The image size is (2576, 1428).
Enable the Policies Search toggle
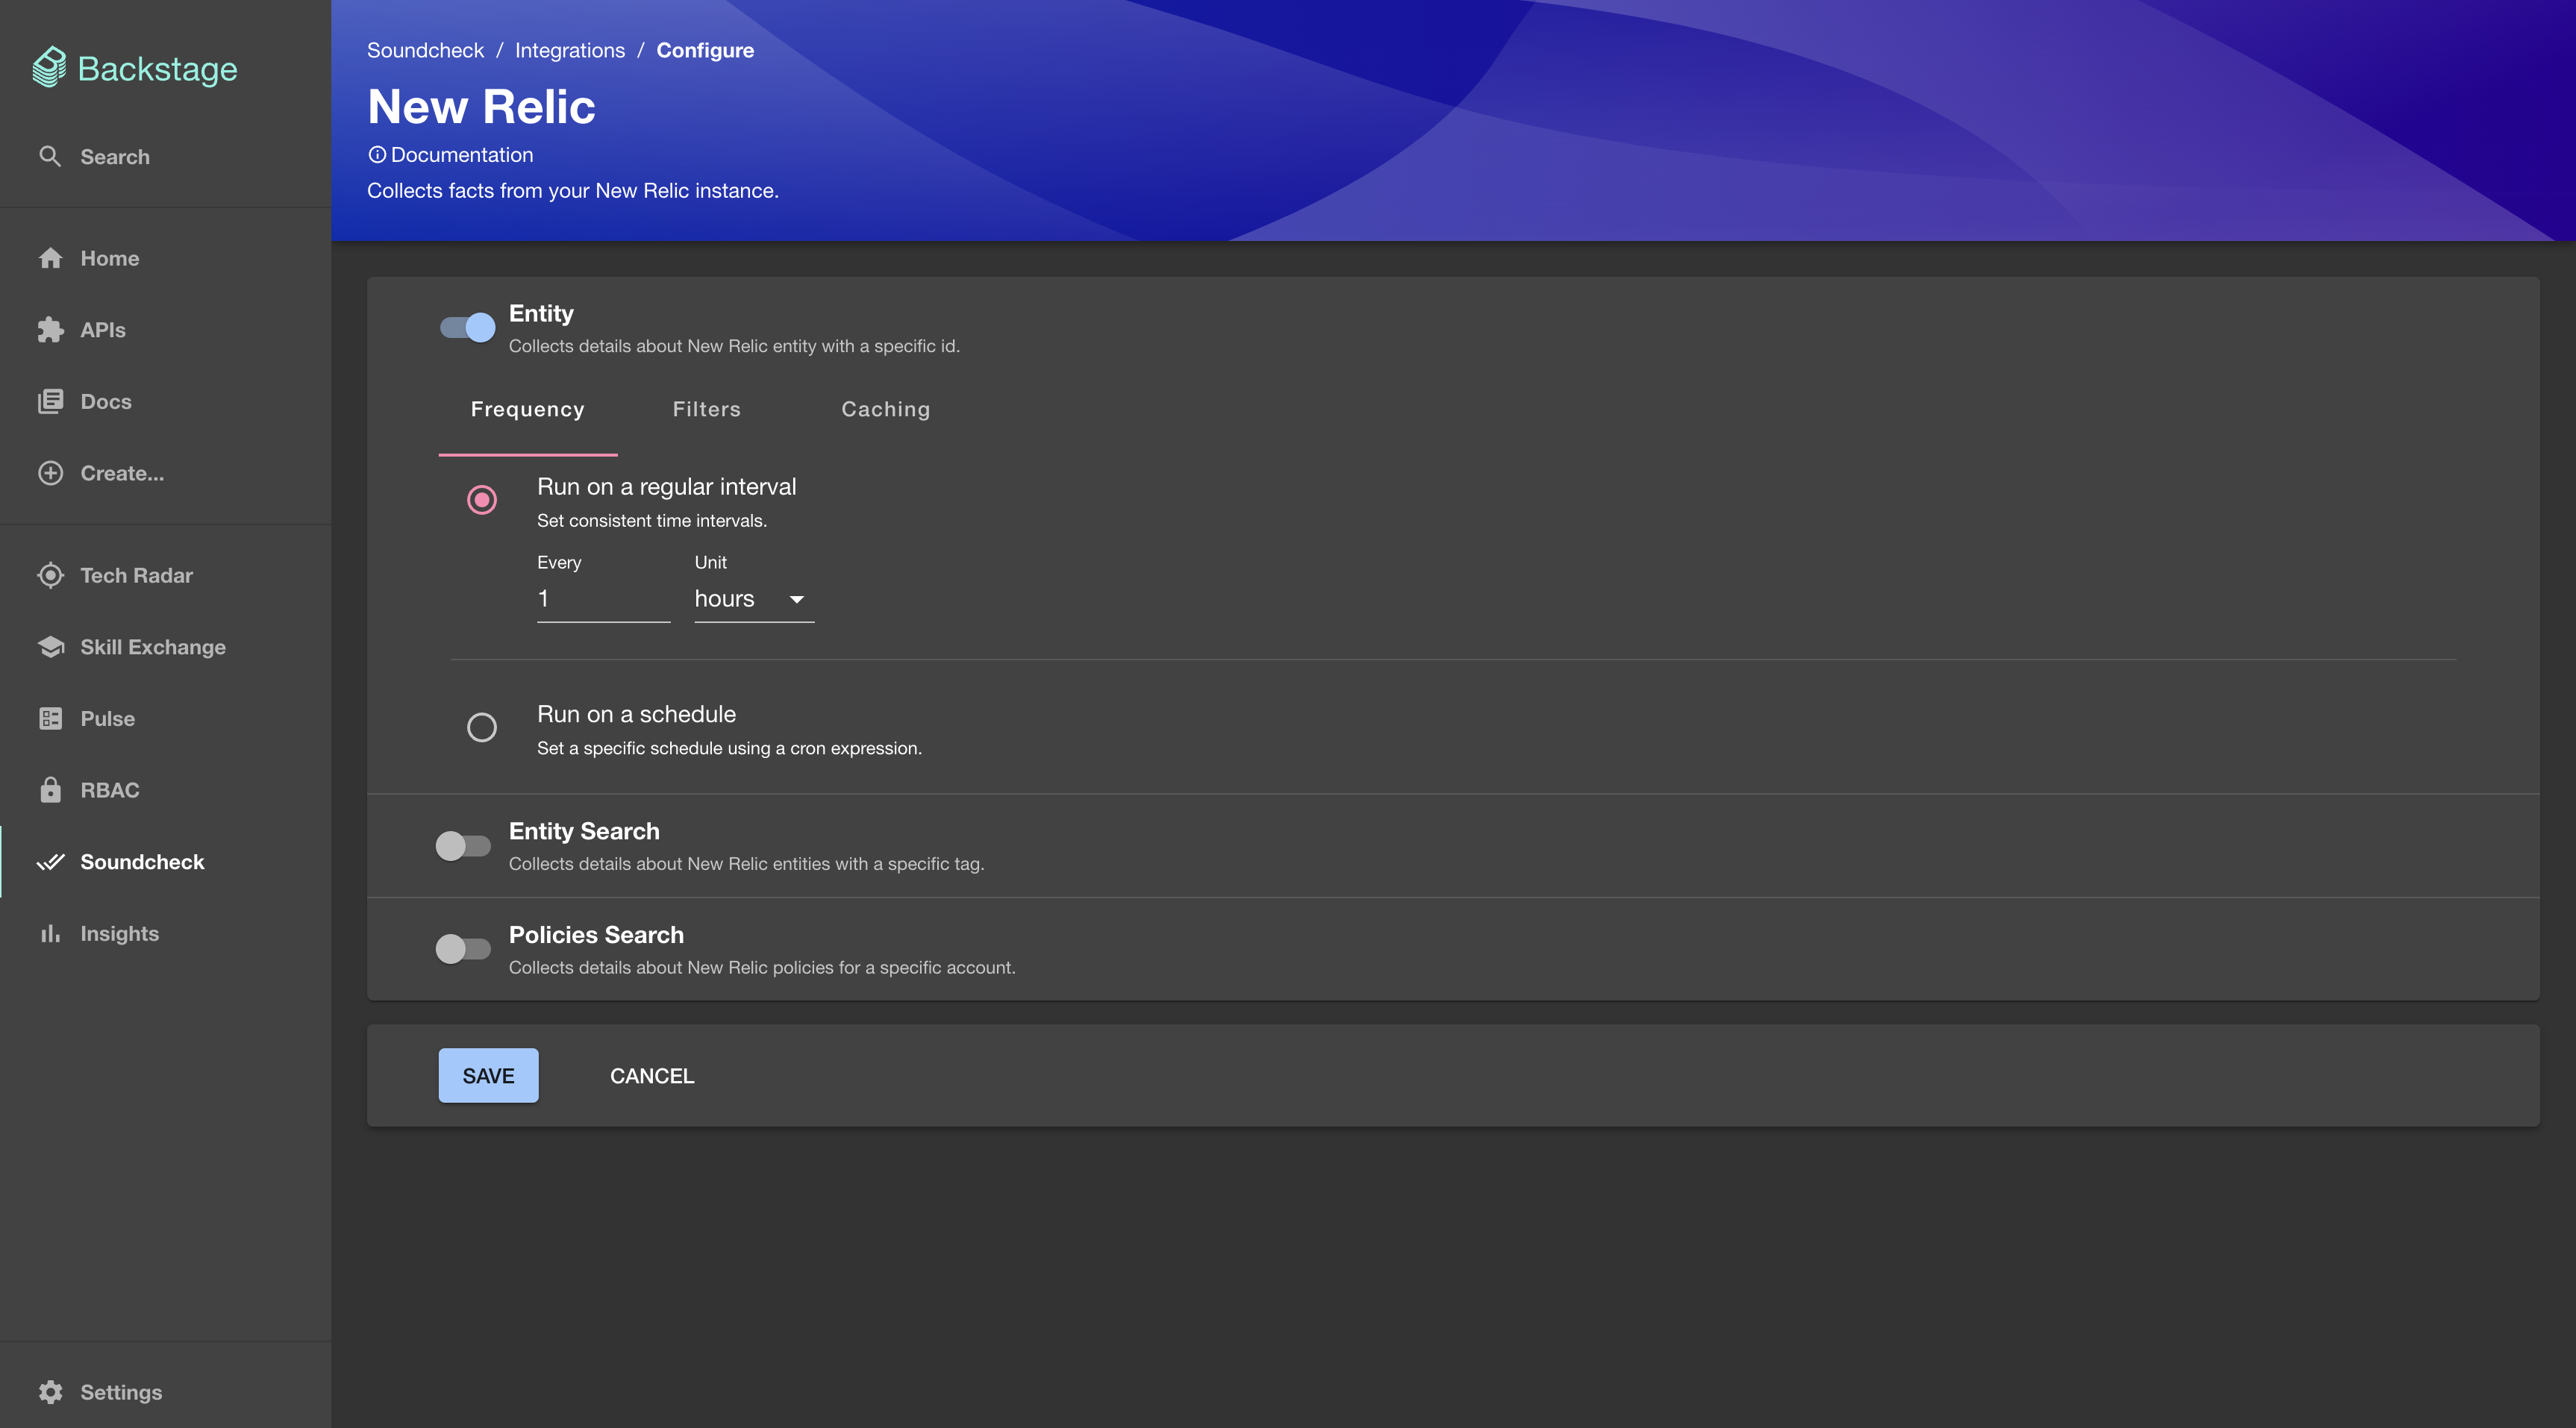[463, 948]
